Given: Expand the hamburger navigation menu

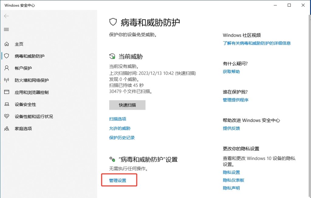Looking at the screenshot, I should 6,29.
